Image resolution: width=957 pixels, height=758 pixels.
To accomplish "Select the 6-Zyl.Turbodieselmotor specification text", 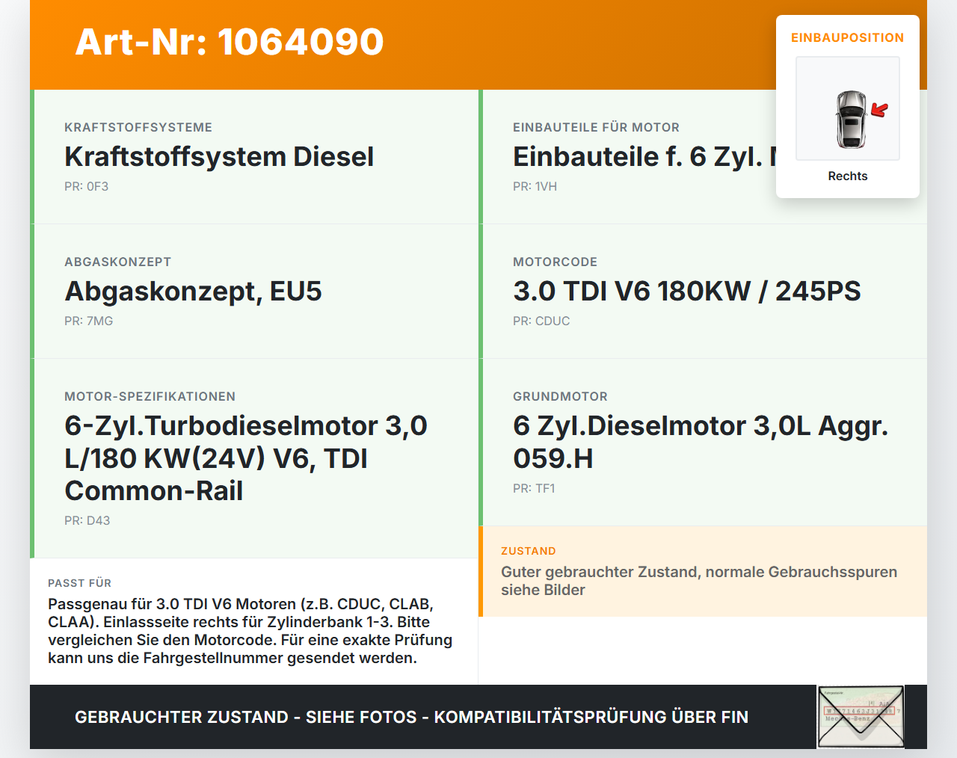I will point(246,458).
